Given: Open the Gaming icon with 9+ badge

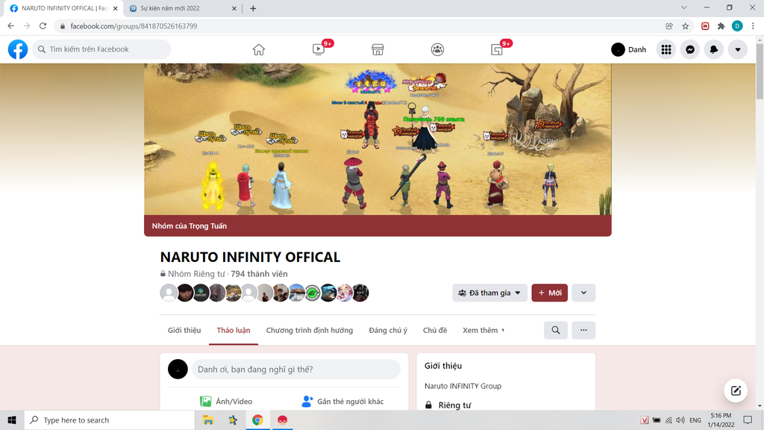Looking at the screenshot, I should click(x=497, y=49).
